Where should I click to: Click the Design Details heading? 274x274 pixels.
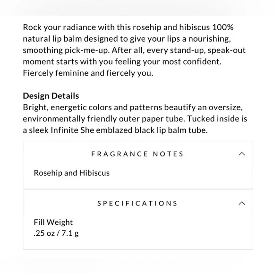tap(51, 96)
